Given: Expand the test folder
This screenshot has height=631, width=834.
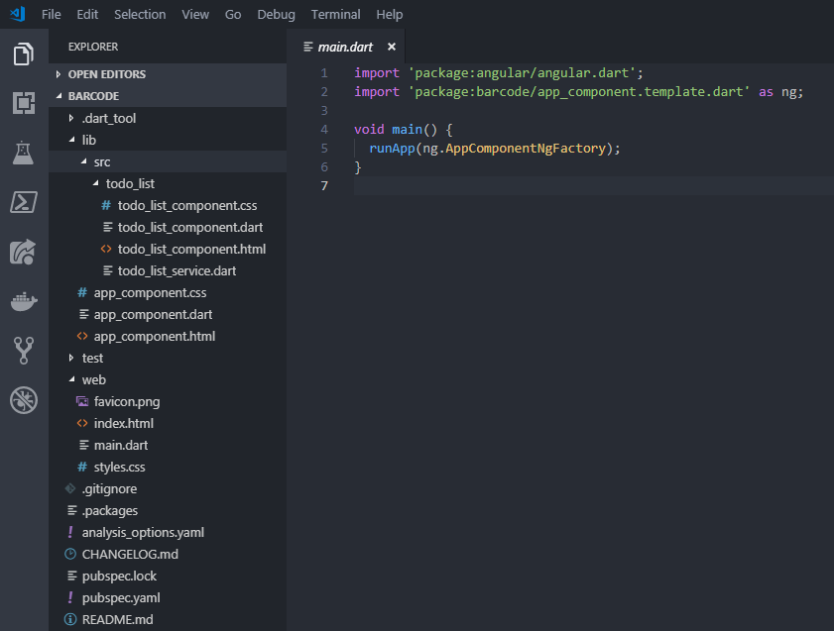Looking at the screenshot, I should (92, 358).
